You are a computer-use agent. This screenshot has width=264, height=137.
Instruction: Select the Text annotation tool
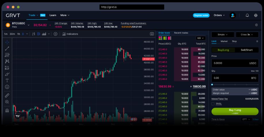(x=7, y=81)
